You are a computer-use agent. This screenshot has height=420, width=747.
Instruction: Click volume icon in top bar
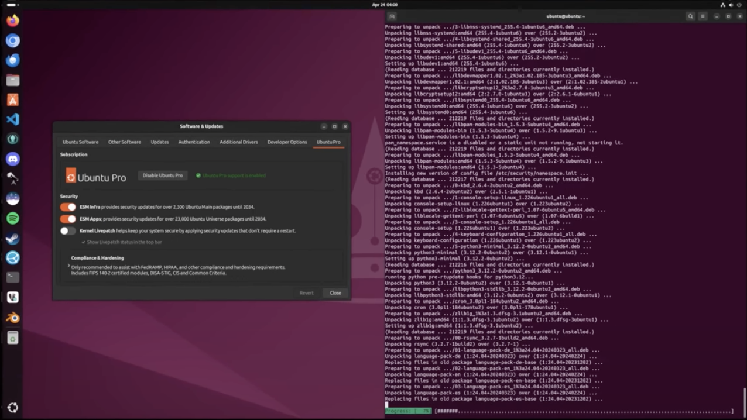(731, 5)
